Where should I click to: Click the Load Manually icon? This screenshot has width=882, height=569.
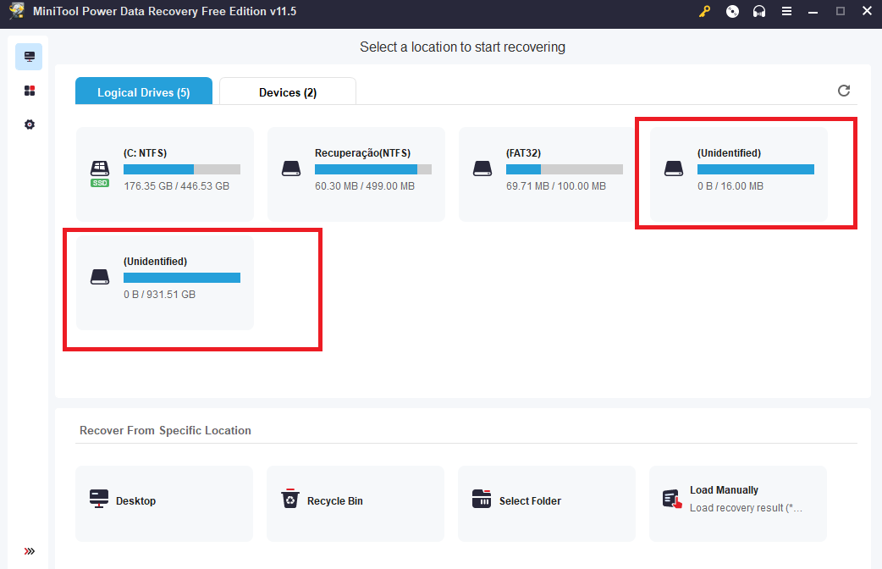pyautogui.click(x=672, y=499)
